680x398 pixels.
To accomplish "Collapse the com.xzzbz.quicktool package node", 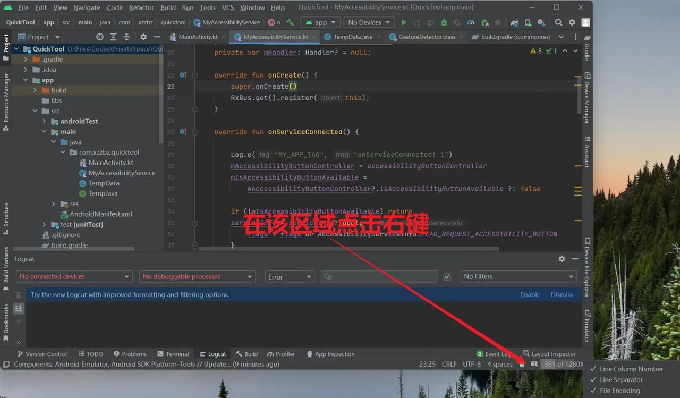I will [63, 152].
